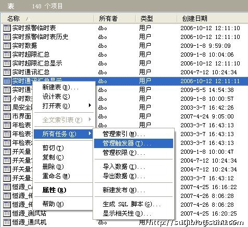Image resolution: width=248 pixels, height=227 pixels.
Task: Click date 2009-1-8 9:59:09
Action: click(x=206, y=46)
